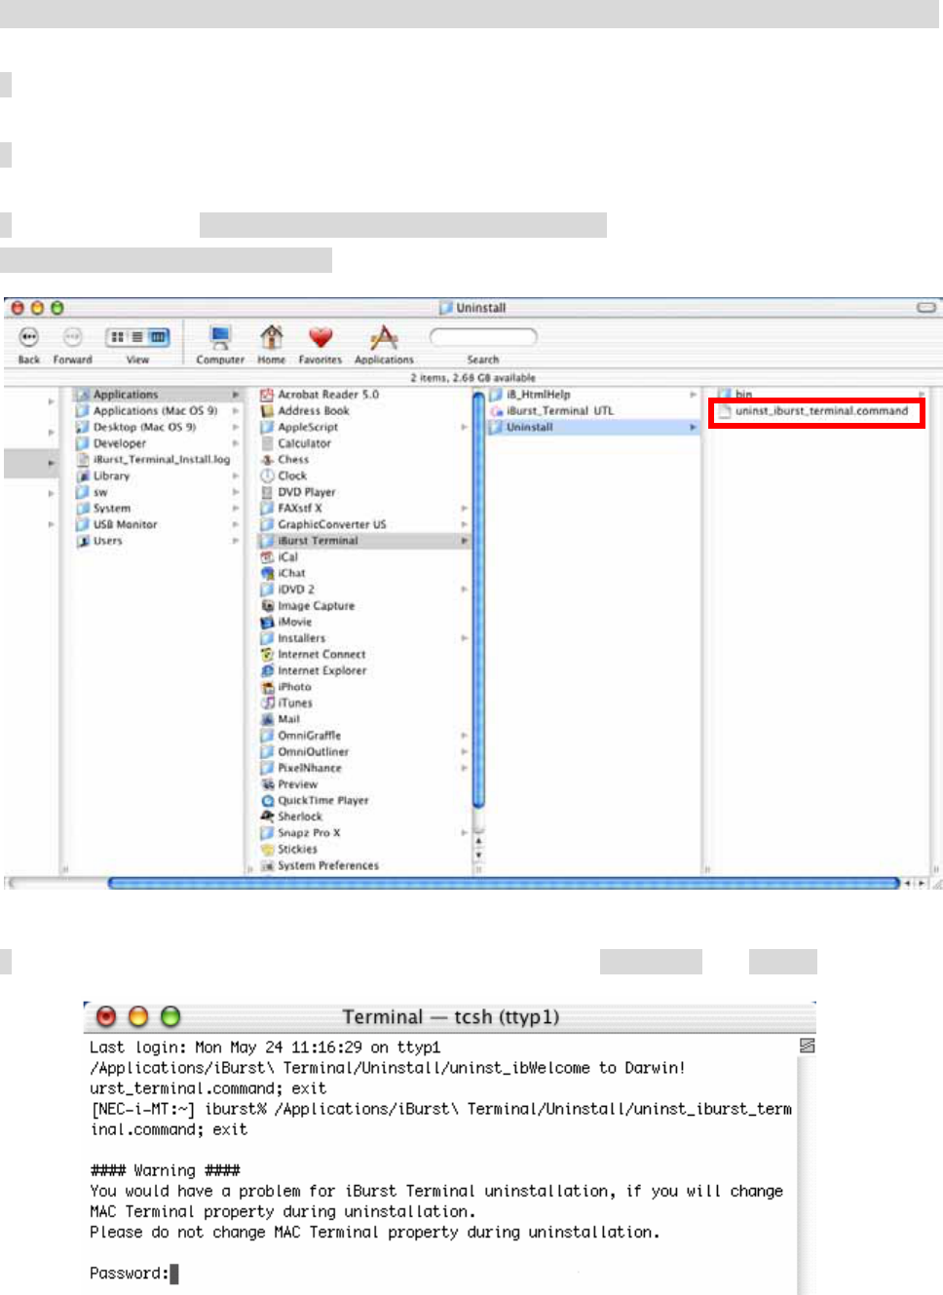Select QuickTime Player application
The image size is (943, 1295).
(x=364, y=801)
